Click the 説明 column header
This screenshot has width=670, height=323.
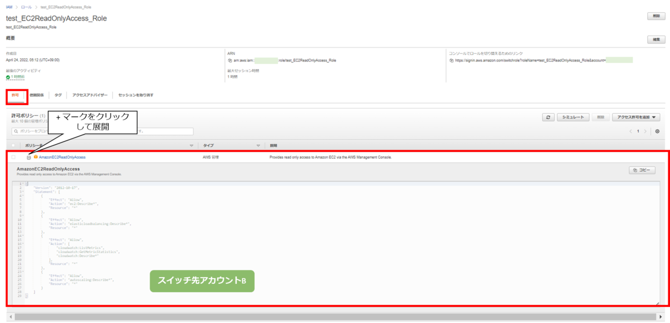click(x=274, y=145)
